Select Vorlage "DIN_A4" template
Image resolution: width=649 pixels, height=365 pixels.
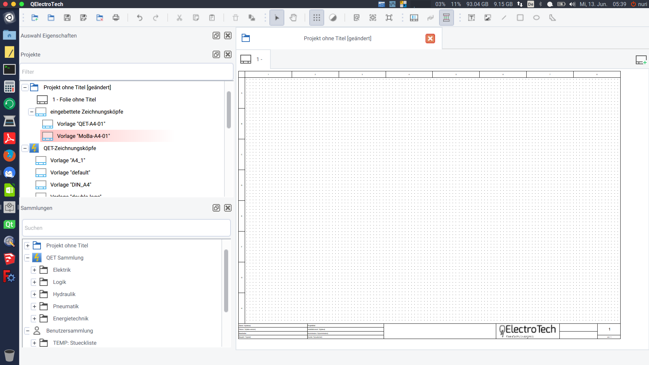pos(71,185)
